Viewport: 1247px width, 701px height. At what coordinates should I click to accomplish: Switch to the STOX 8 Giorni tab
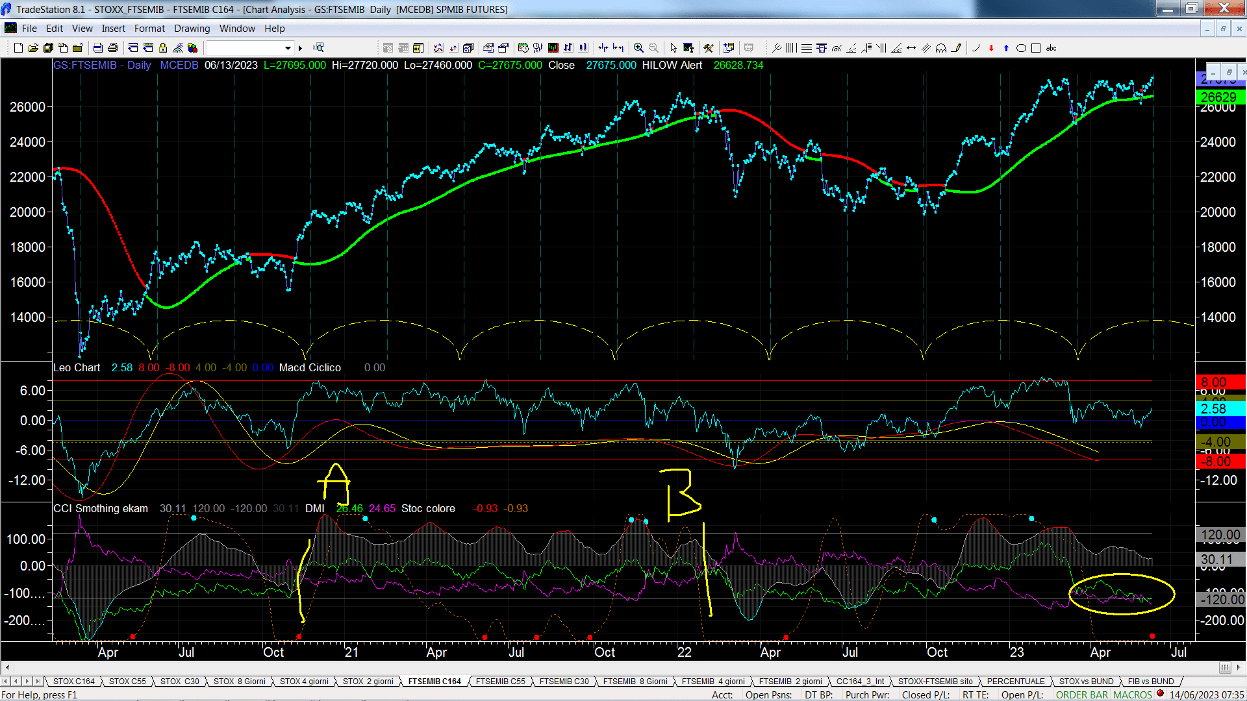[x=240, y=682]
